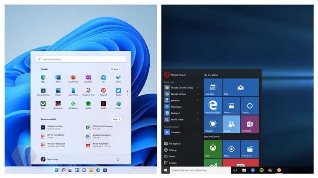Click the Type here to search field

click(81, 59)
